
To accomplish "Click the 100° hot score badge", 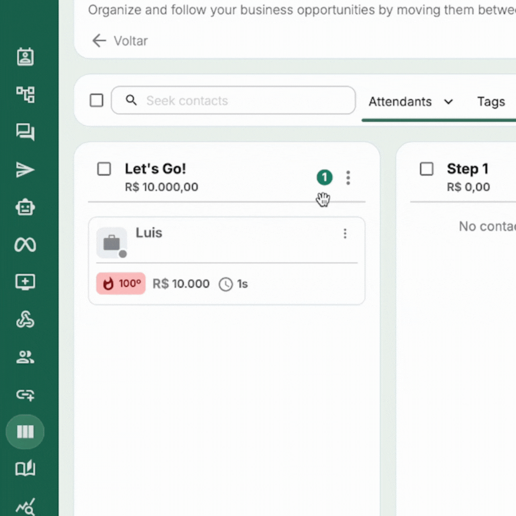I will pos(121,283).
